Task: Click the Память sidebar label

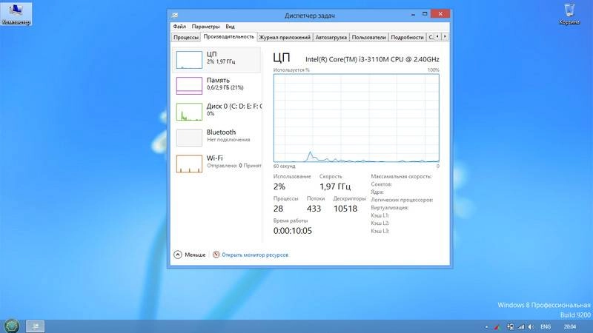Action: tap(218, 80)
